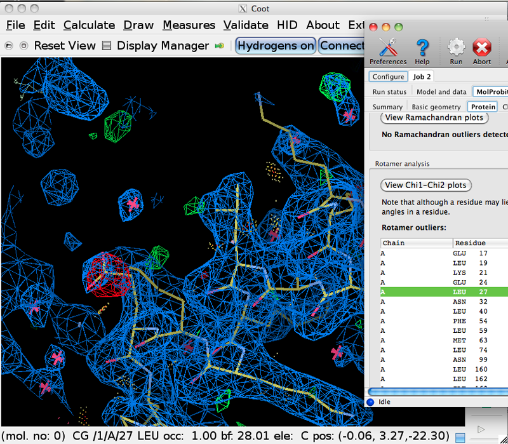Click Reset View in the toolbar
The image size is (508, 444).
point(64,46)
